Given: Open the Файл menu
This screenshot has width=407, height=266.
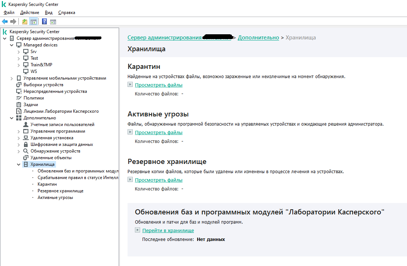Looking at the screenshot, I should pos(9,13).
